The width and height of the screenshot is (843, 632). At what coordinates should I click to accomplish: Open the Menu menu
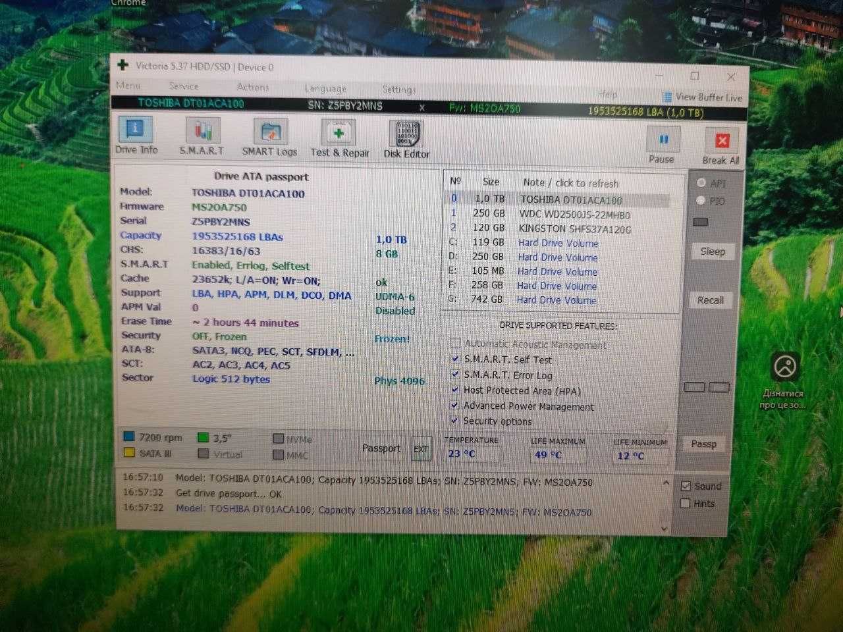[x=128, y=85]
